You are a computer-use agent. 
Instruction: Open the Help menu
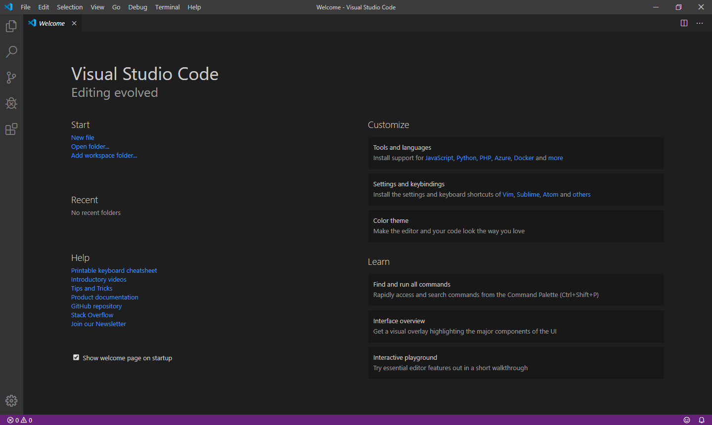tap(194, 7)
